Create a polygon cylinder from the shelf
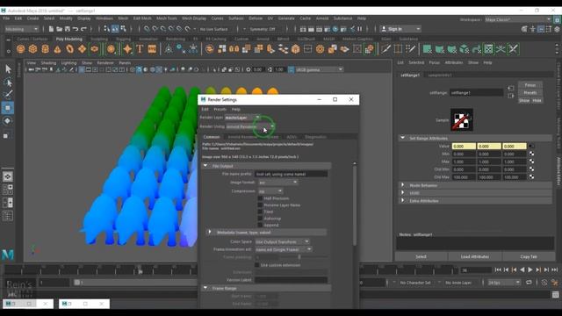The image size is (562, 316). [x=45, y=49]
